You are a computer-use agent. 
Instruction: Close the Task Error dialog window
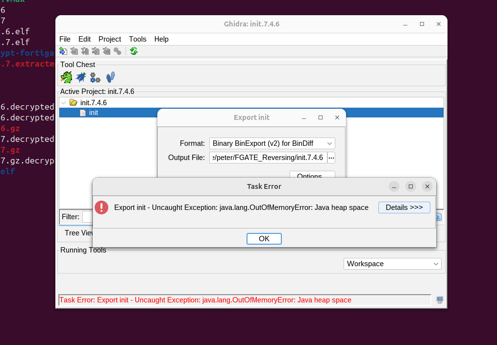click(427, 186)
